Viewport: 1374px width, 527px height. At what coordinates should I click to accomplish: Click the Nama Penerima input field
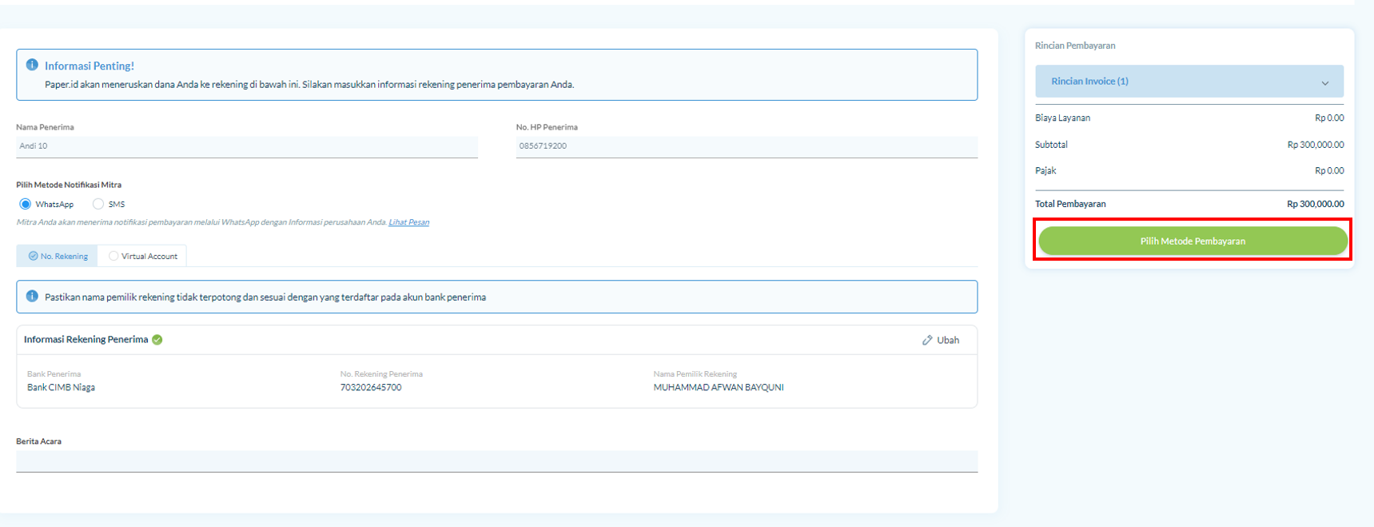coord(246,146)
